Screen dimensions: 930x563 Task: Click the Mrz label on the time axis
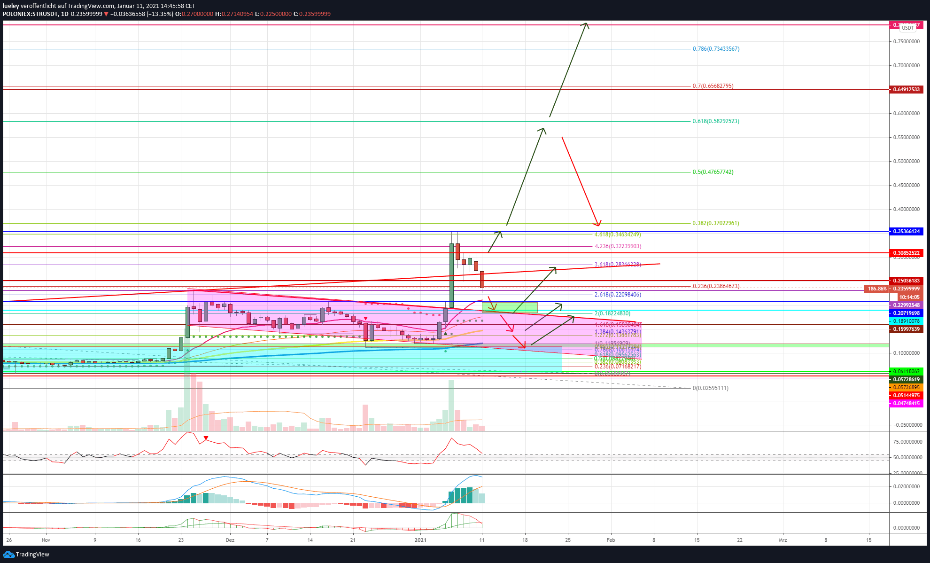[783, 540]
